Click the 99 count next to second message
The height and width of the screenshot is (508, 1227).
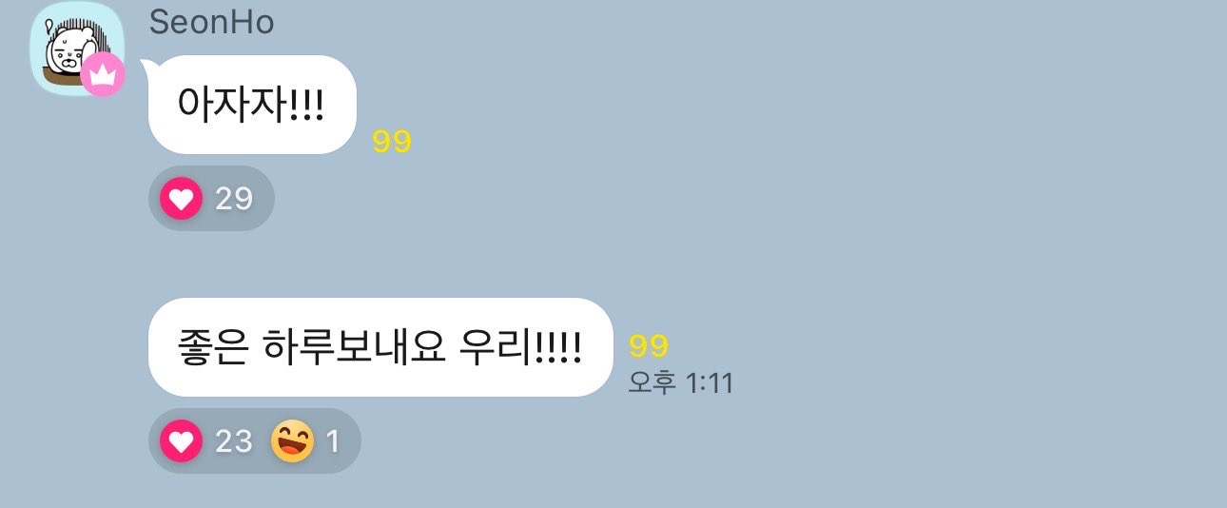[649, 346]
